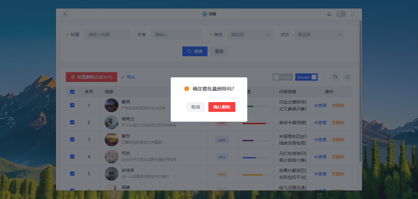Open the home icon at top right
This screenshot has width=418, height=199.
(x=329, y=14)
